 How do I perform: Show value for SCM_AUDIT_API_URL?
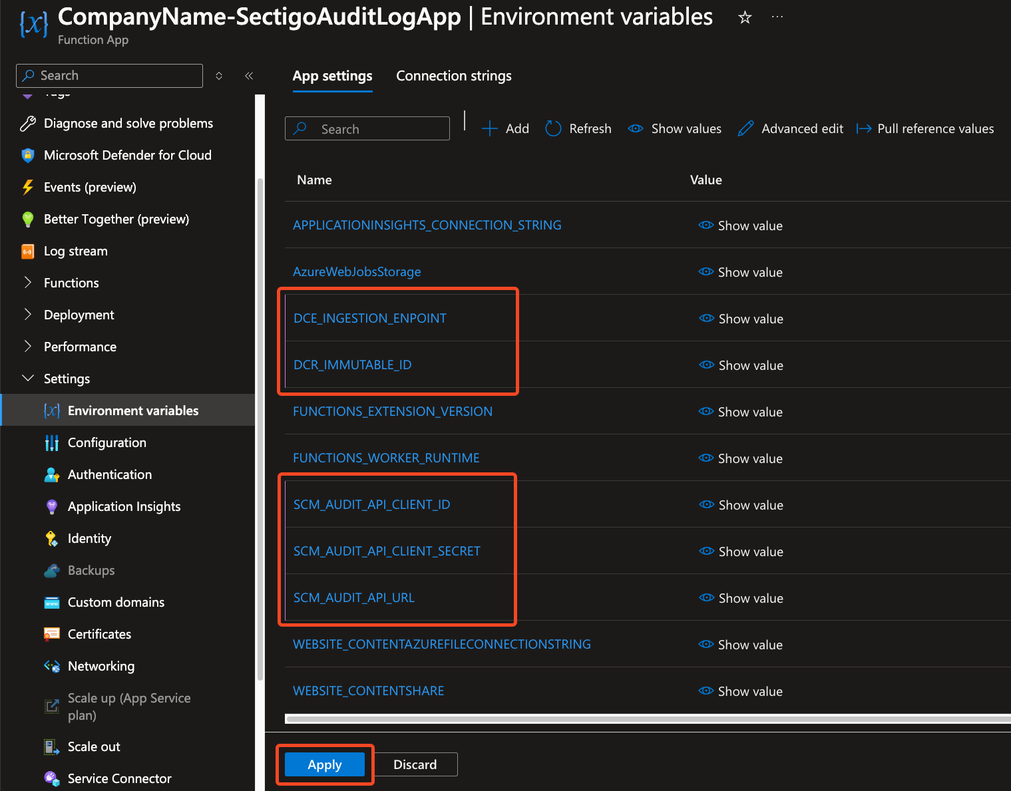tap(741, 598)
